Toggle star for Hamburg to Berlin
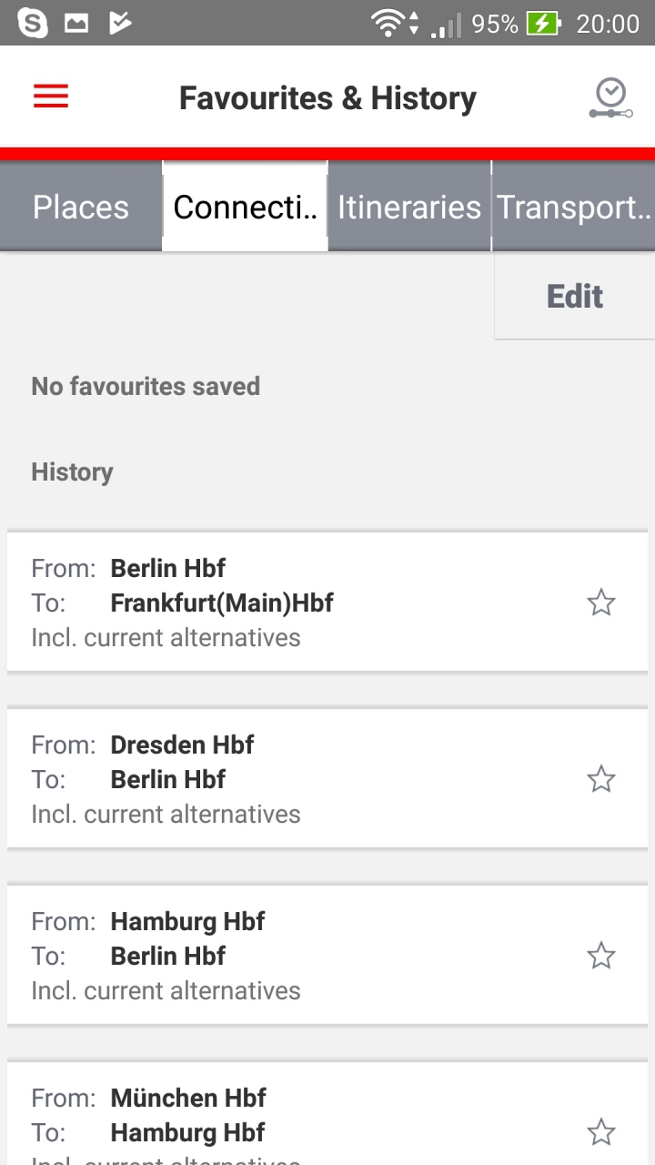Screen dimensions: 655x1165 [x=600, y=956]
